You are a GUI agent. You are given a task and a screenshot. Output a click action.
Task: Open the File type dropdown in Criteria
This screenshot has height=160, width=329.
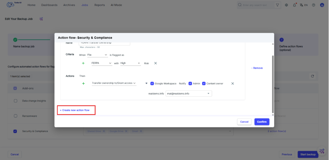97,55
